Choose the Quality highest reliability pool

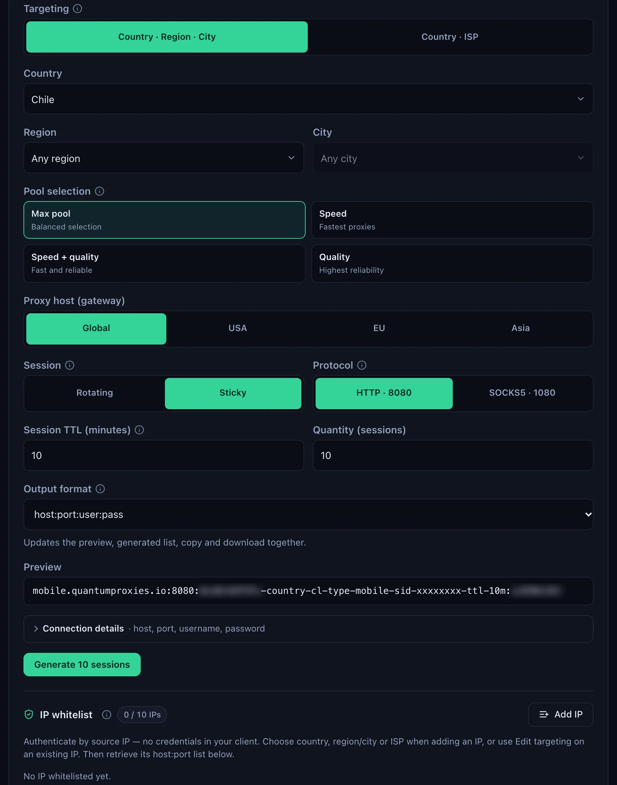[x=452, y=264]
